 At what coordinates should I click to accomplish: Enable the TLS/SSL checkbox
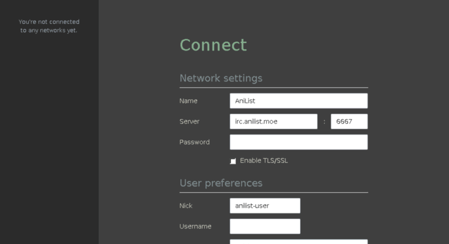(233, 161)
